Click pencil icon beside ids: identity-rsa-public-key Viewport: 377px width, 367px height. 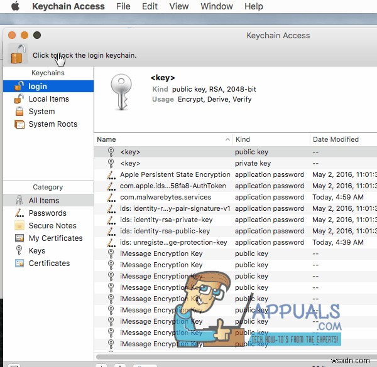[111, 231]
